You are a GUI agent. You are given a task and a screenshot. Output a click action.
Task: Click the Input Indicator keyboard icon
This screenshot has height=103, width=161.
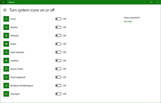coord(6,52)
